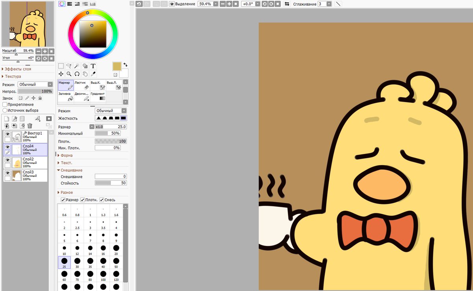This screenshot has height=291, width=473.
Task: Expand the Разное section
Action: pos(66,193)
